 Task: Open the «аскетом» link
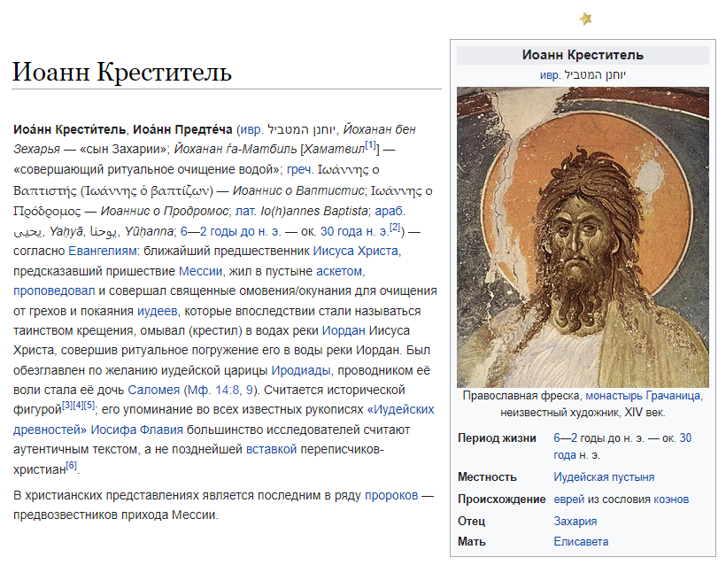pyautogui.click(x=339, y=271)
